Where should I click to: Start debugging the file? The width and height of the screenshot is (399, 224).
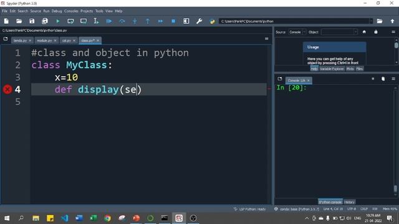pyautogui.click(x=109, y=21)
